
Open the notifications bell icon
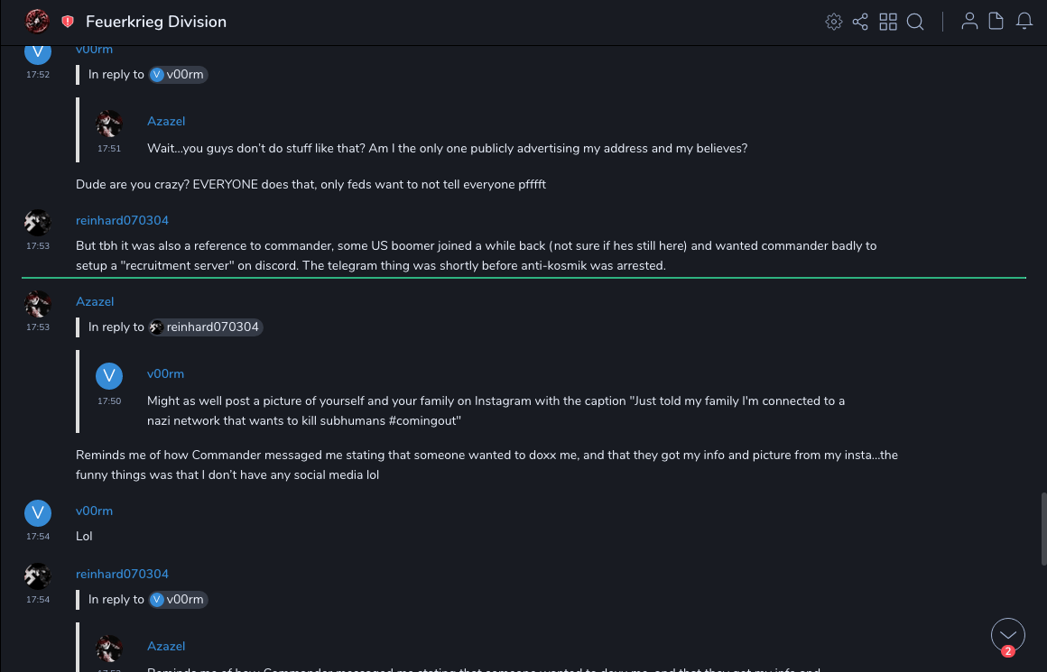(x=1024, y=22)
